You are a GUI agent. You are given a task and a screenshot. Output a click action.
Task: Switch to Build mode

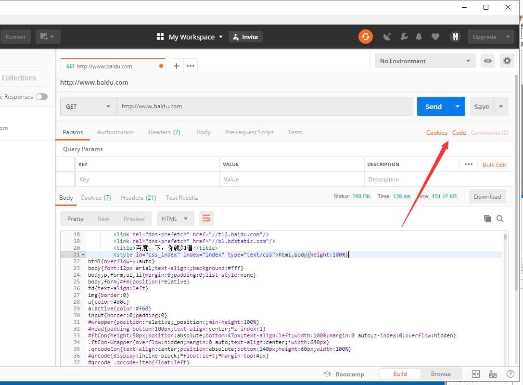click(400, 373)
